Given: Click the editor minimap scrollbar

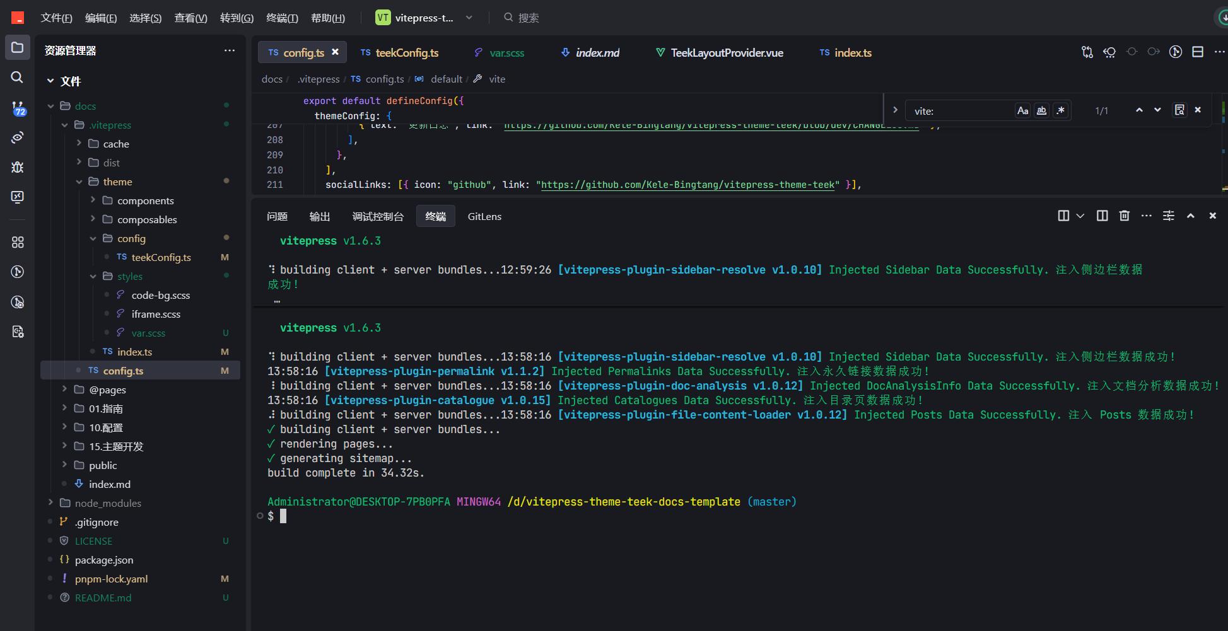Looking at the screenshot, I should [x=1224, y=143].
